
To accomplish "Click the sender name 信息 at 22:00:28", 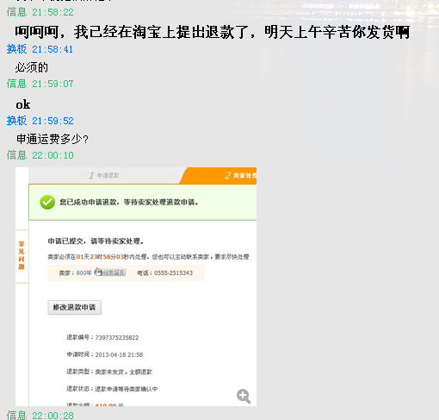I will 16,416.
